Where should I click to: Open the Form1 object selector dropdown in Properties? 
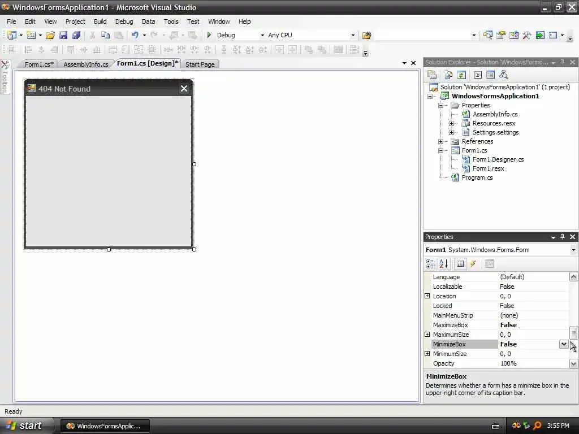573,250
